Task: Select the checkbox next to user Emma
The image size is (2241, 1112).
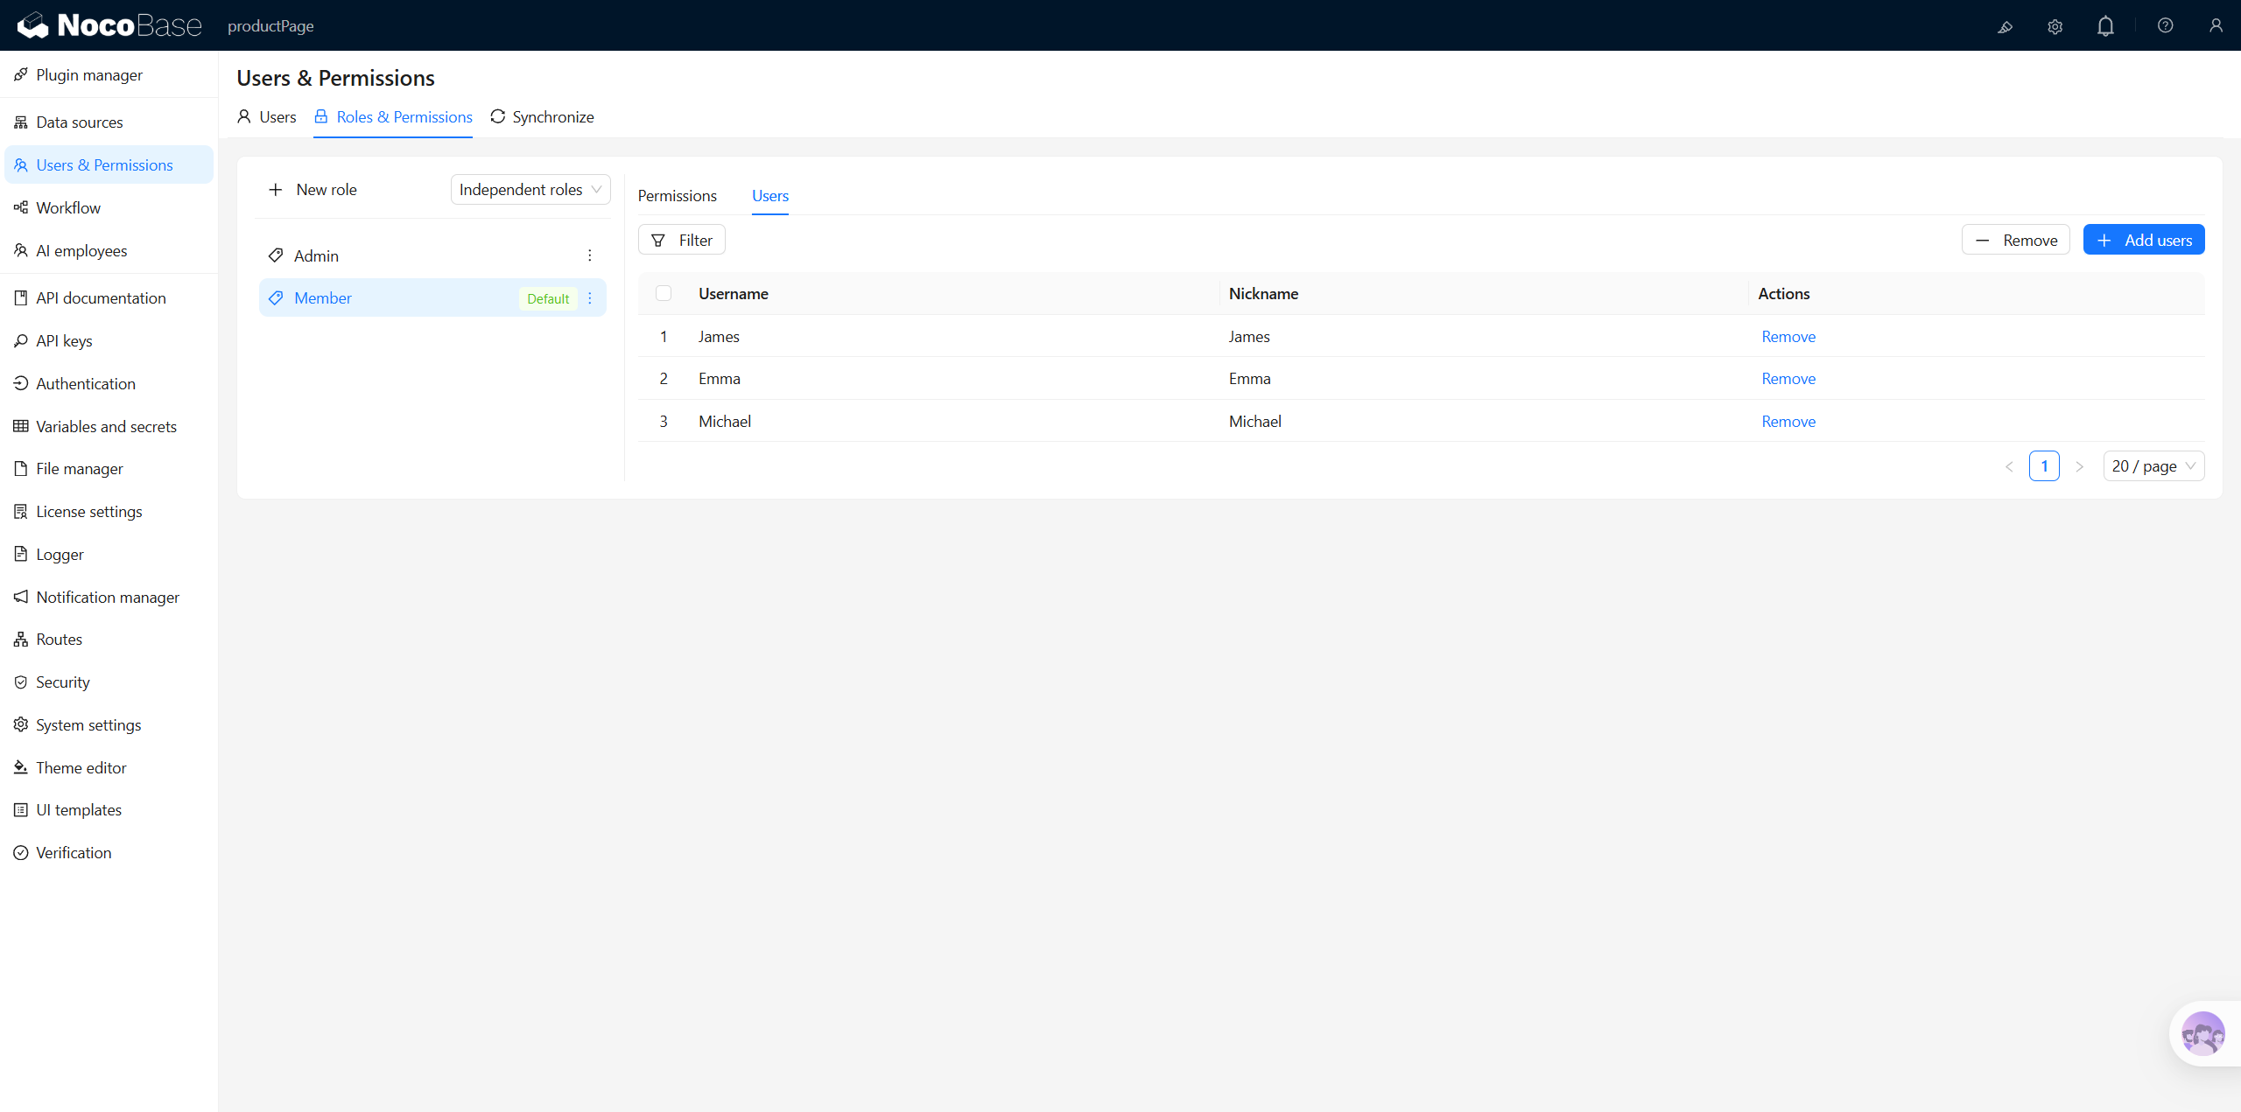Action: click(664, 378)
